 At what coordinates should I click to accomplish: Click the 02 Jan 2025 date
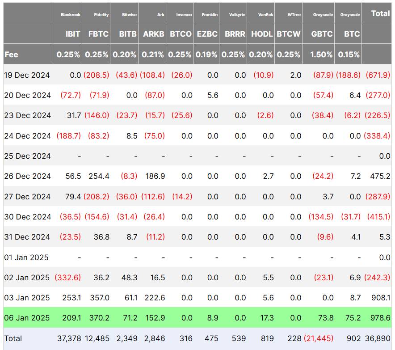click(x=27, y=278)
